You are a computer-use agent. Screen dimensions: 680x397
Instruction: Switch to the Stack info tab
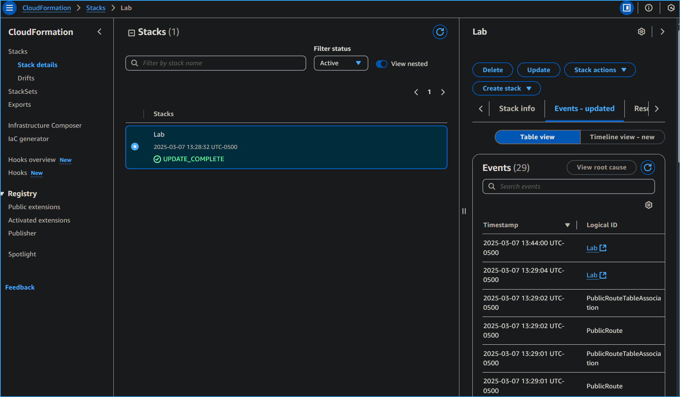516,109
